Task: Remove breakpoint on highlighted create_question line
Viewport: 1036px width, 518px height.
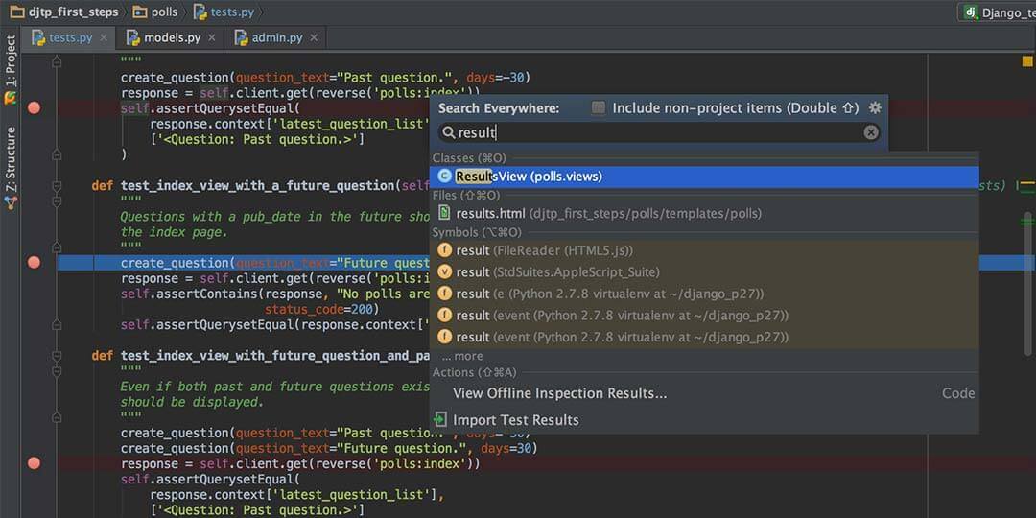Action: click(x=35, y=263)
